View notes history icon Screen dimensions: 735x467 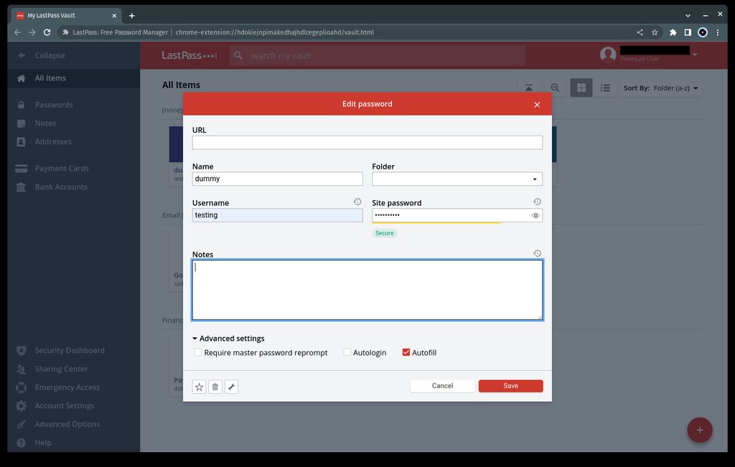(537, 253)
